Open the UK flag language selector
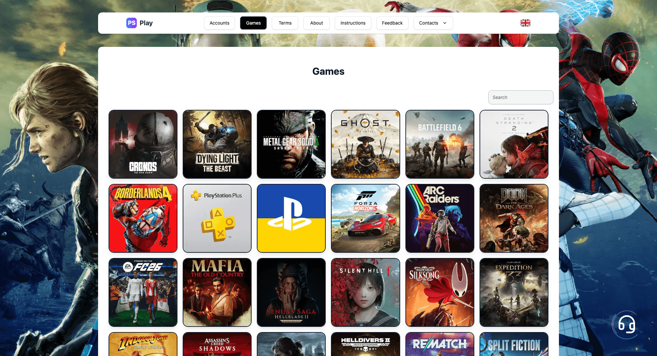The height and width of the screenshot is (356, 657). click(525, 23)
